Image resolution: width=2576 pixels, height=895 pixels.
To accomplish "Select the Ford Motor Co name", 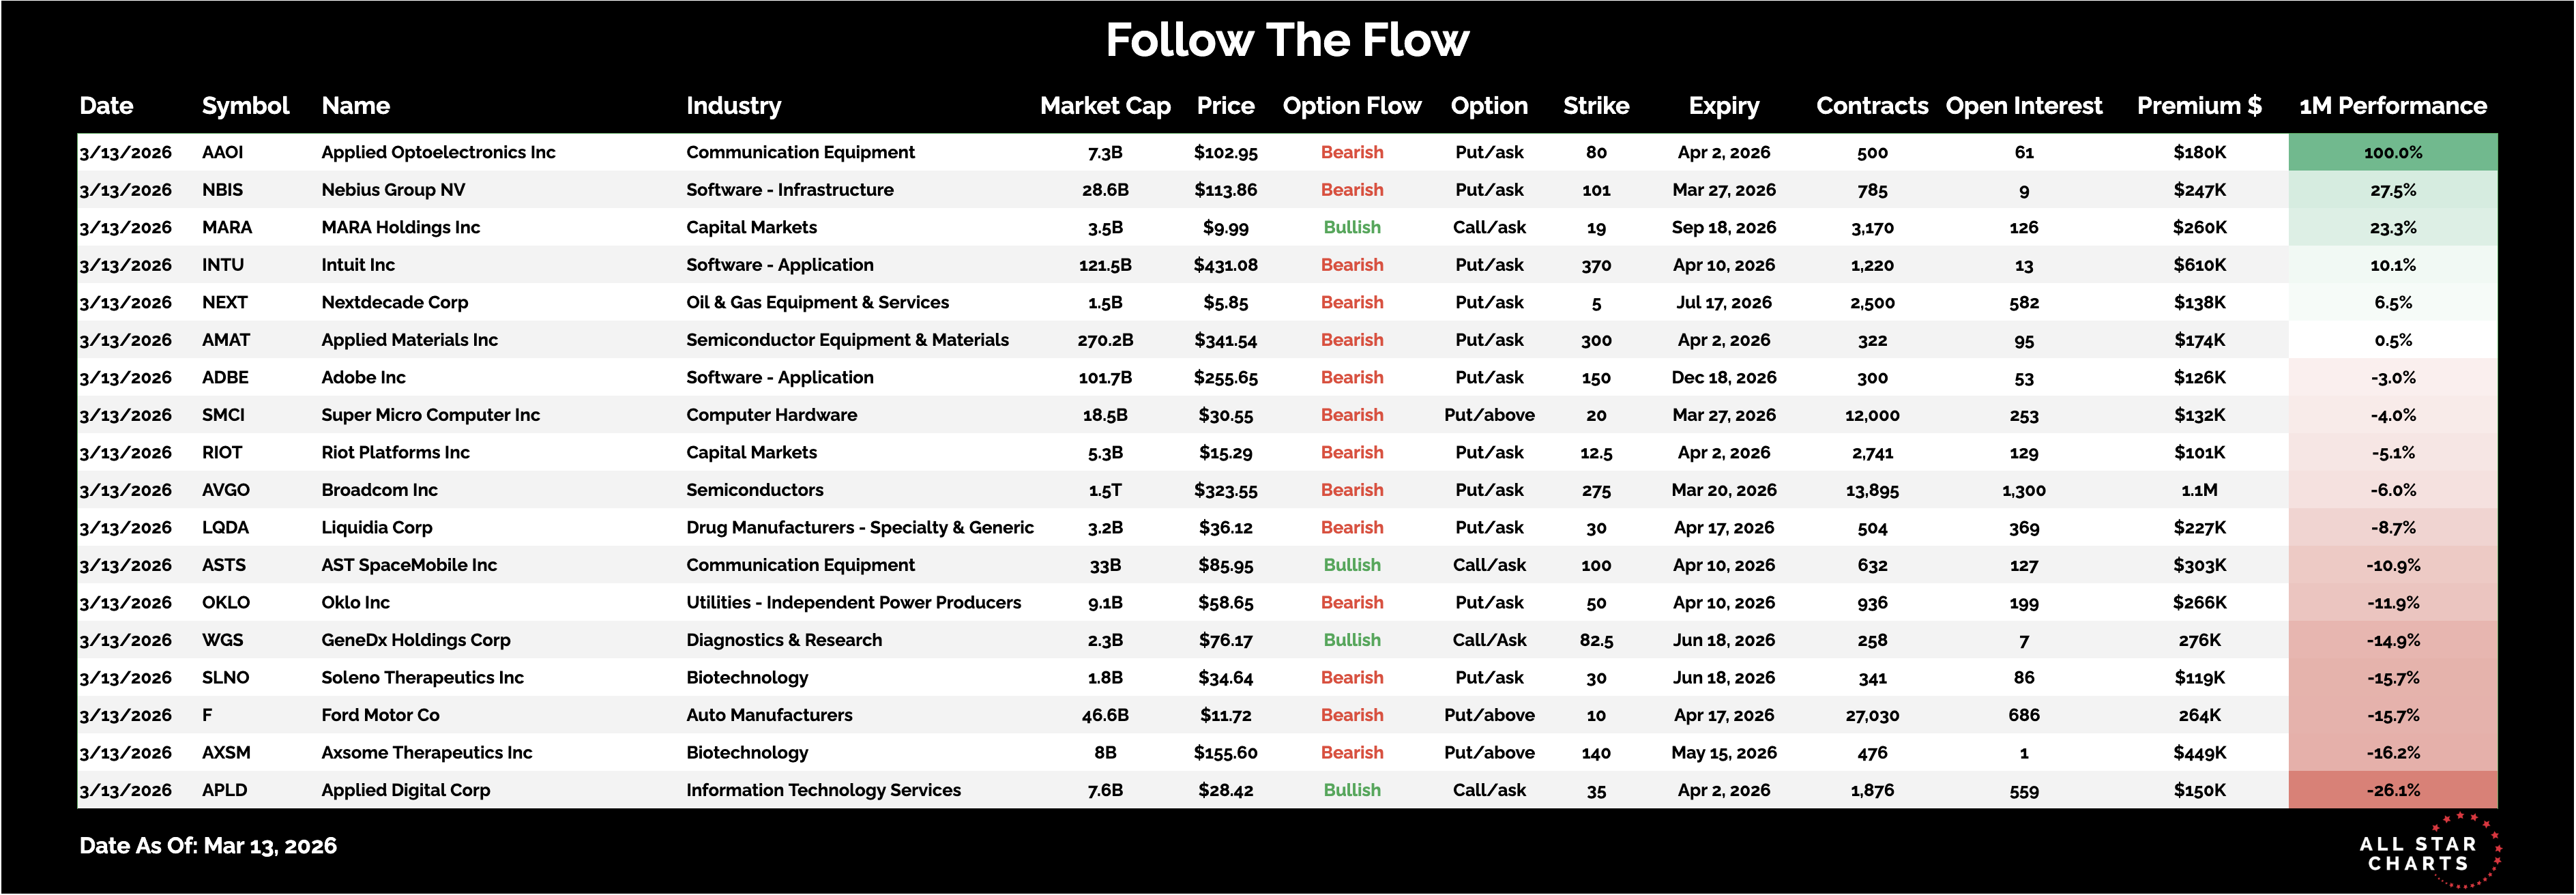I will (380, 715).
